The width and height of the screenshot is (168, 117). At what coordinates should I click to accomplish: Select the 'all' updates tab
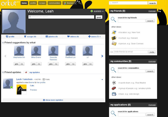coord(26,72)
